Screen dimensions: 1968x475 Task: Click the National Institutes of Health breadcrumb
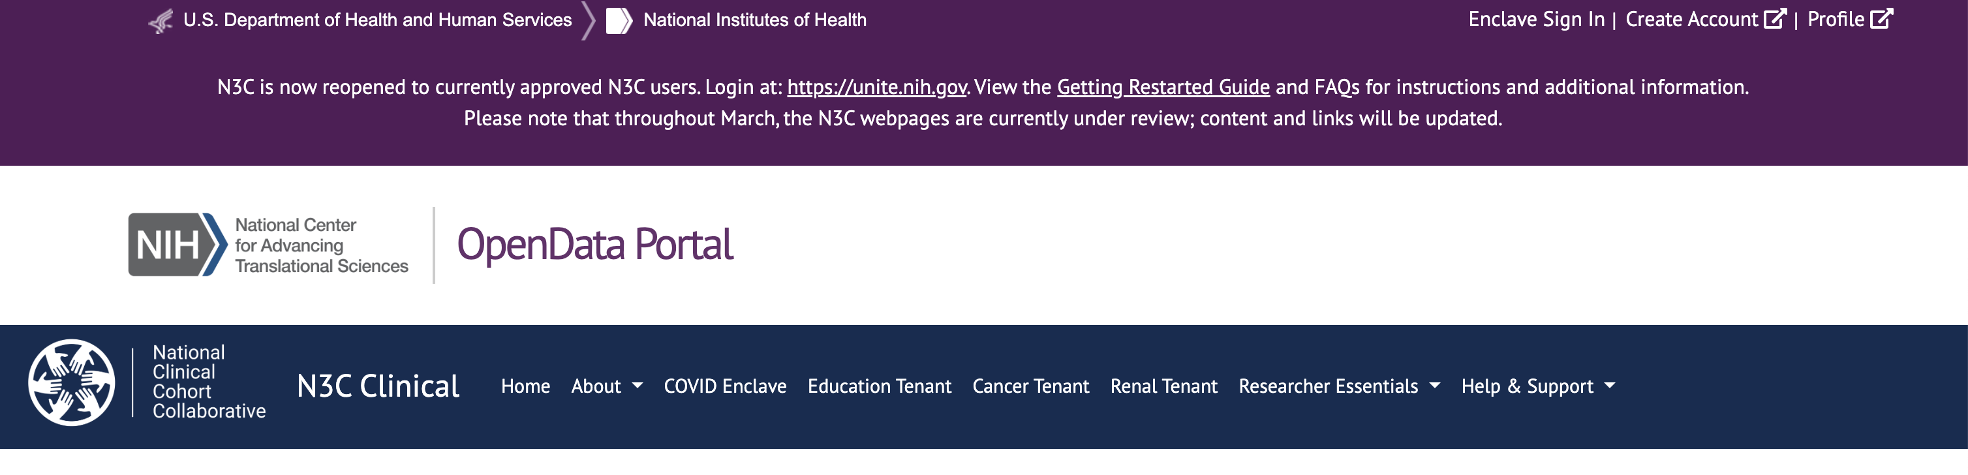(754, 19)
